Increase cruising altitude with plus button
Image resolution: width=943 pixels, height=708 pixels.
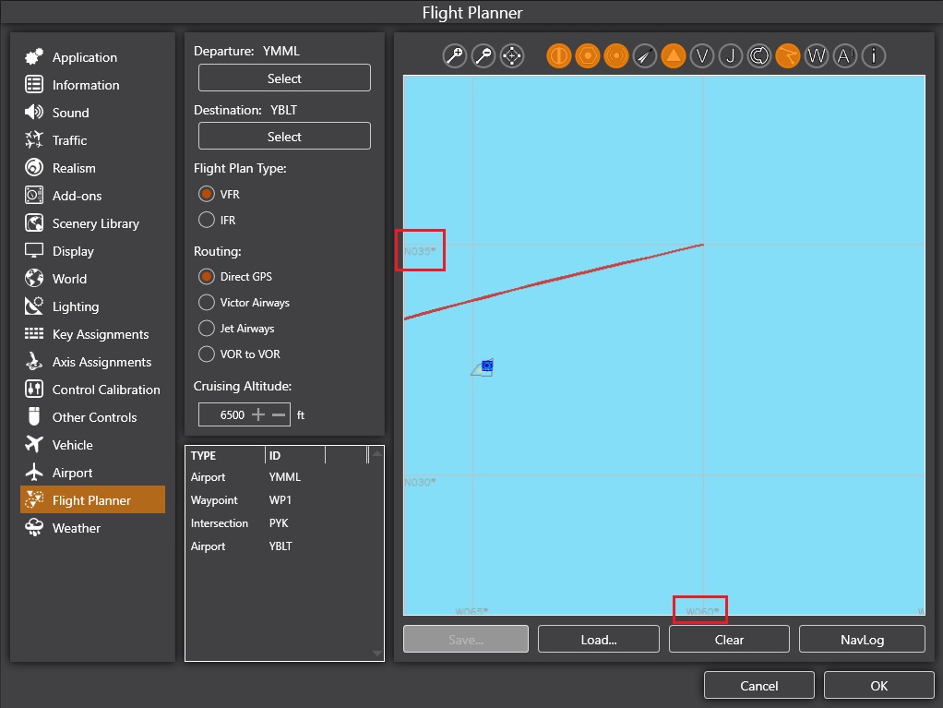[x=258, y=415]
